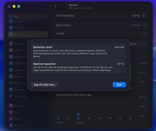Select the green Batteri sidebar icon

(11, 34)
